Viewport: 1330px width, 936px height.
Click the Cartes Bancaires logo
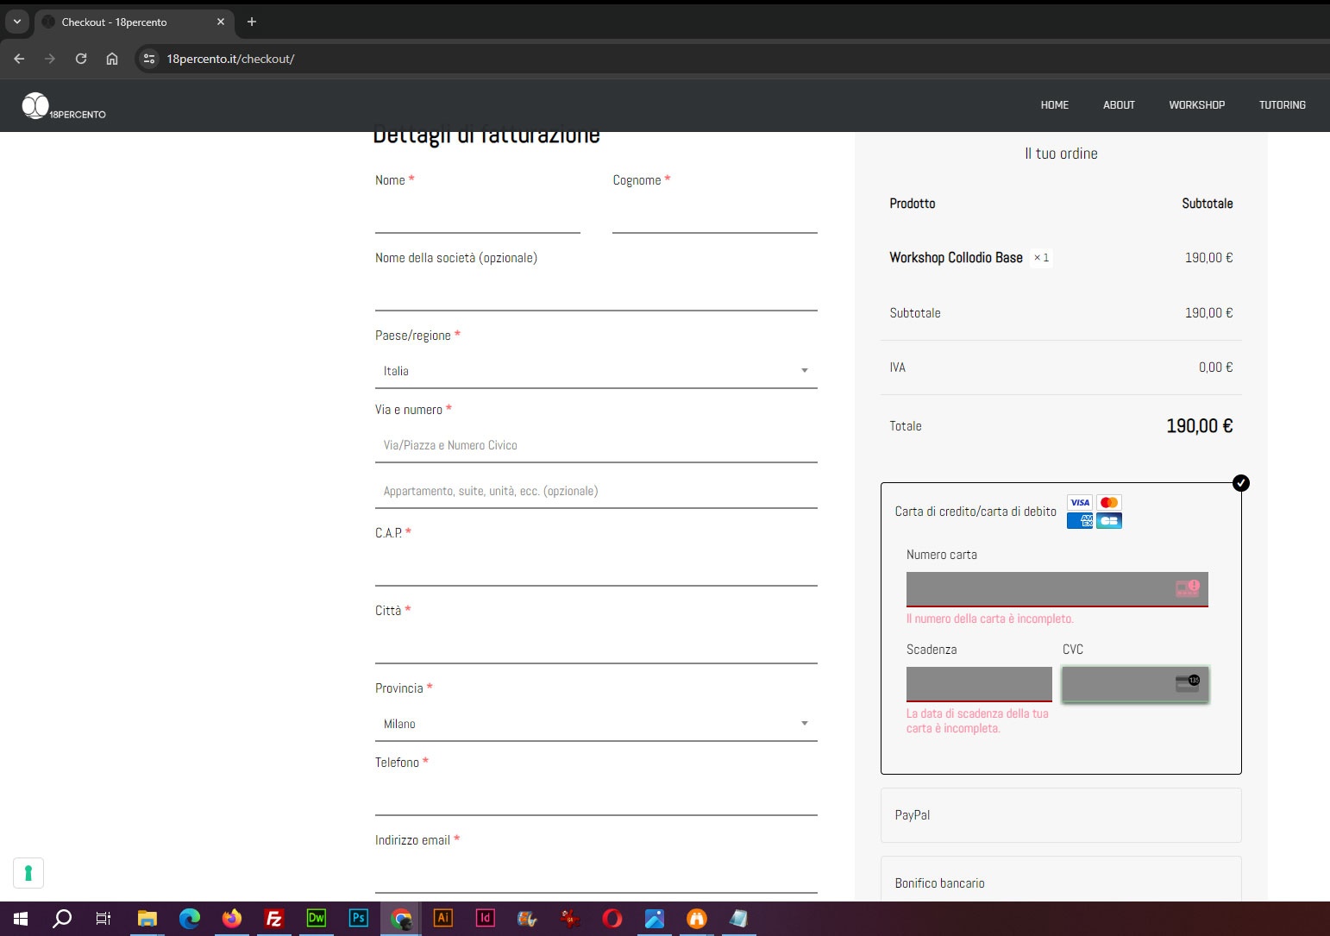point(1109,520)
